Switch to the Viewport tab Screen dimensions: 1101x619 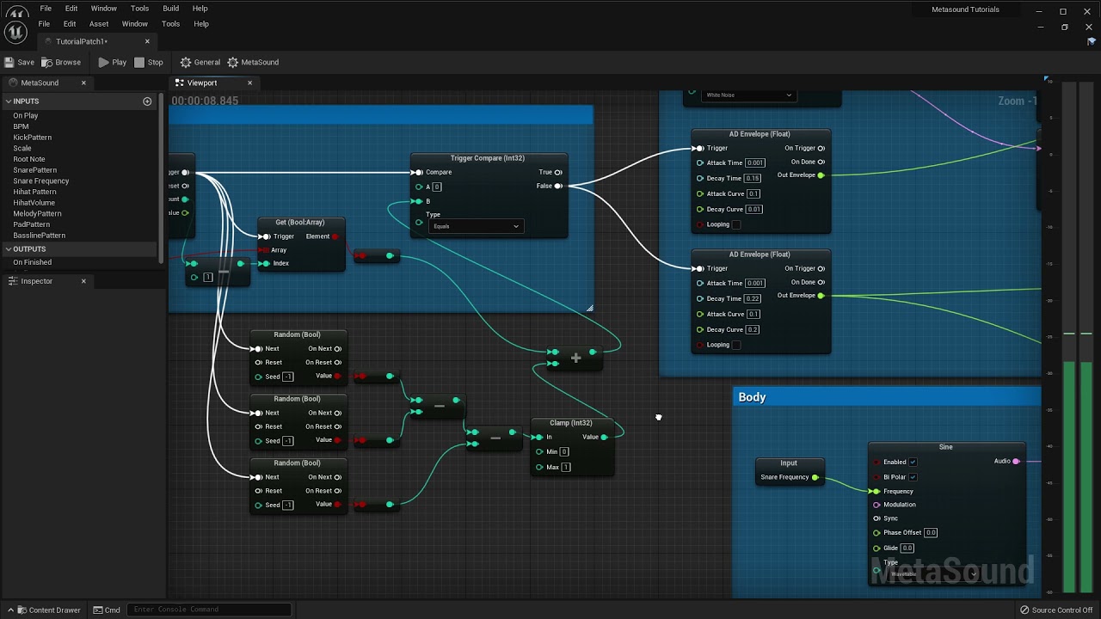tap(202, 83)
